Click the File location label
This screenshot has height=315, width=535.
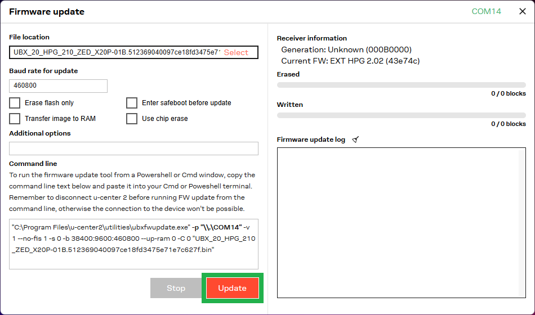29,37
